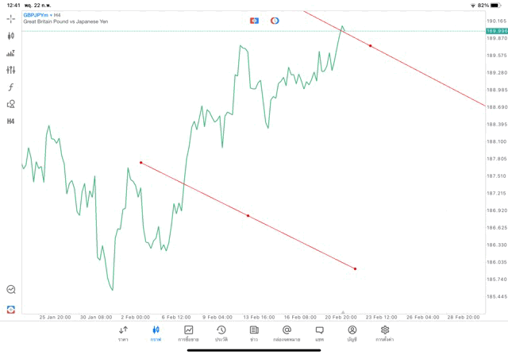The image size is (508, 355).
Task: Open the H4 timeframe selector
Action: point(11,122)
